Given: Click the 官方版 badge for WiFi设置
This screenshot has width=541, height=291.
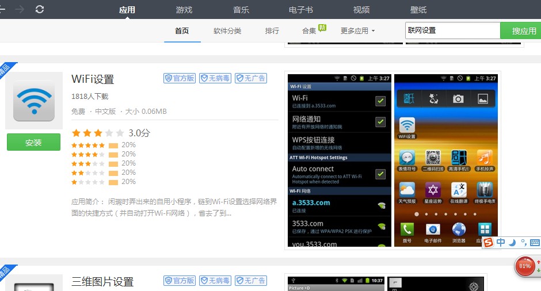Looking at the screenshot, I should (180, 78).
